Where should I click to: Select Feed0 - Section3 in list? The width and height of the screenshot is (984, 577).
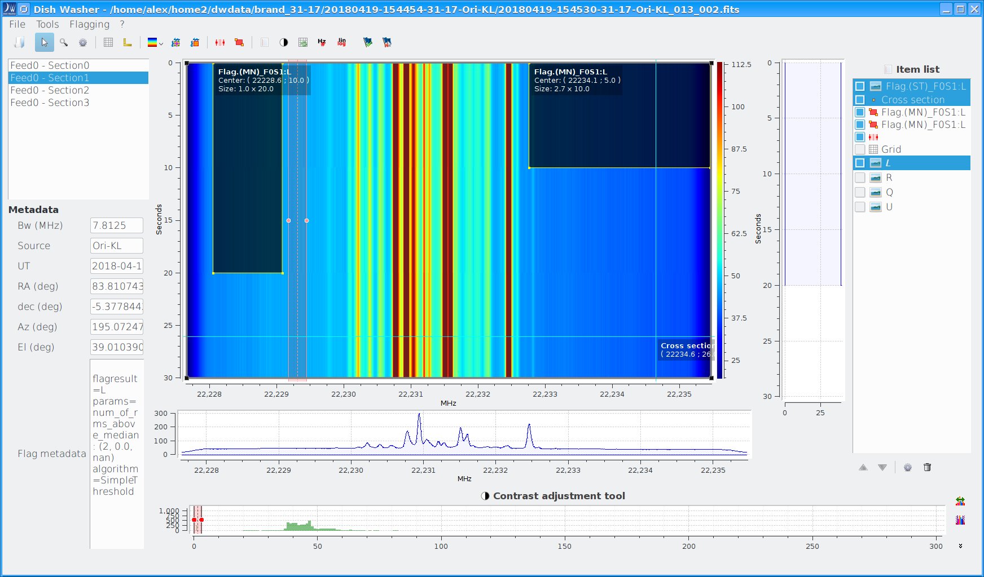(x=78, y=103)
